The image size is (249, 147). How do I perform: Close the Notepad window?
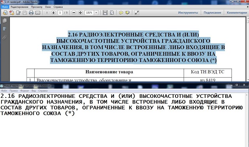pos(244,85)
